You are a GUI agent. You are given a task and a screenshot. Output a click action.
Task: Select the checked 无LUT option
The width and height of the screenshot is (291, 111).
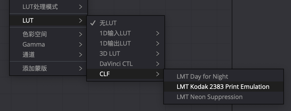click(x=108, y=23)
